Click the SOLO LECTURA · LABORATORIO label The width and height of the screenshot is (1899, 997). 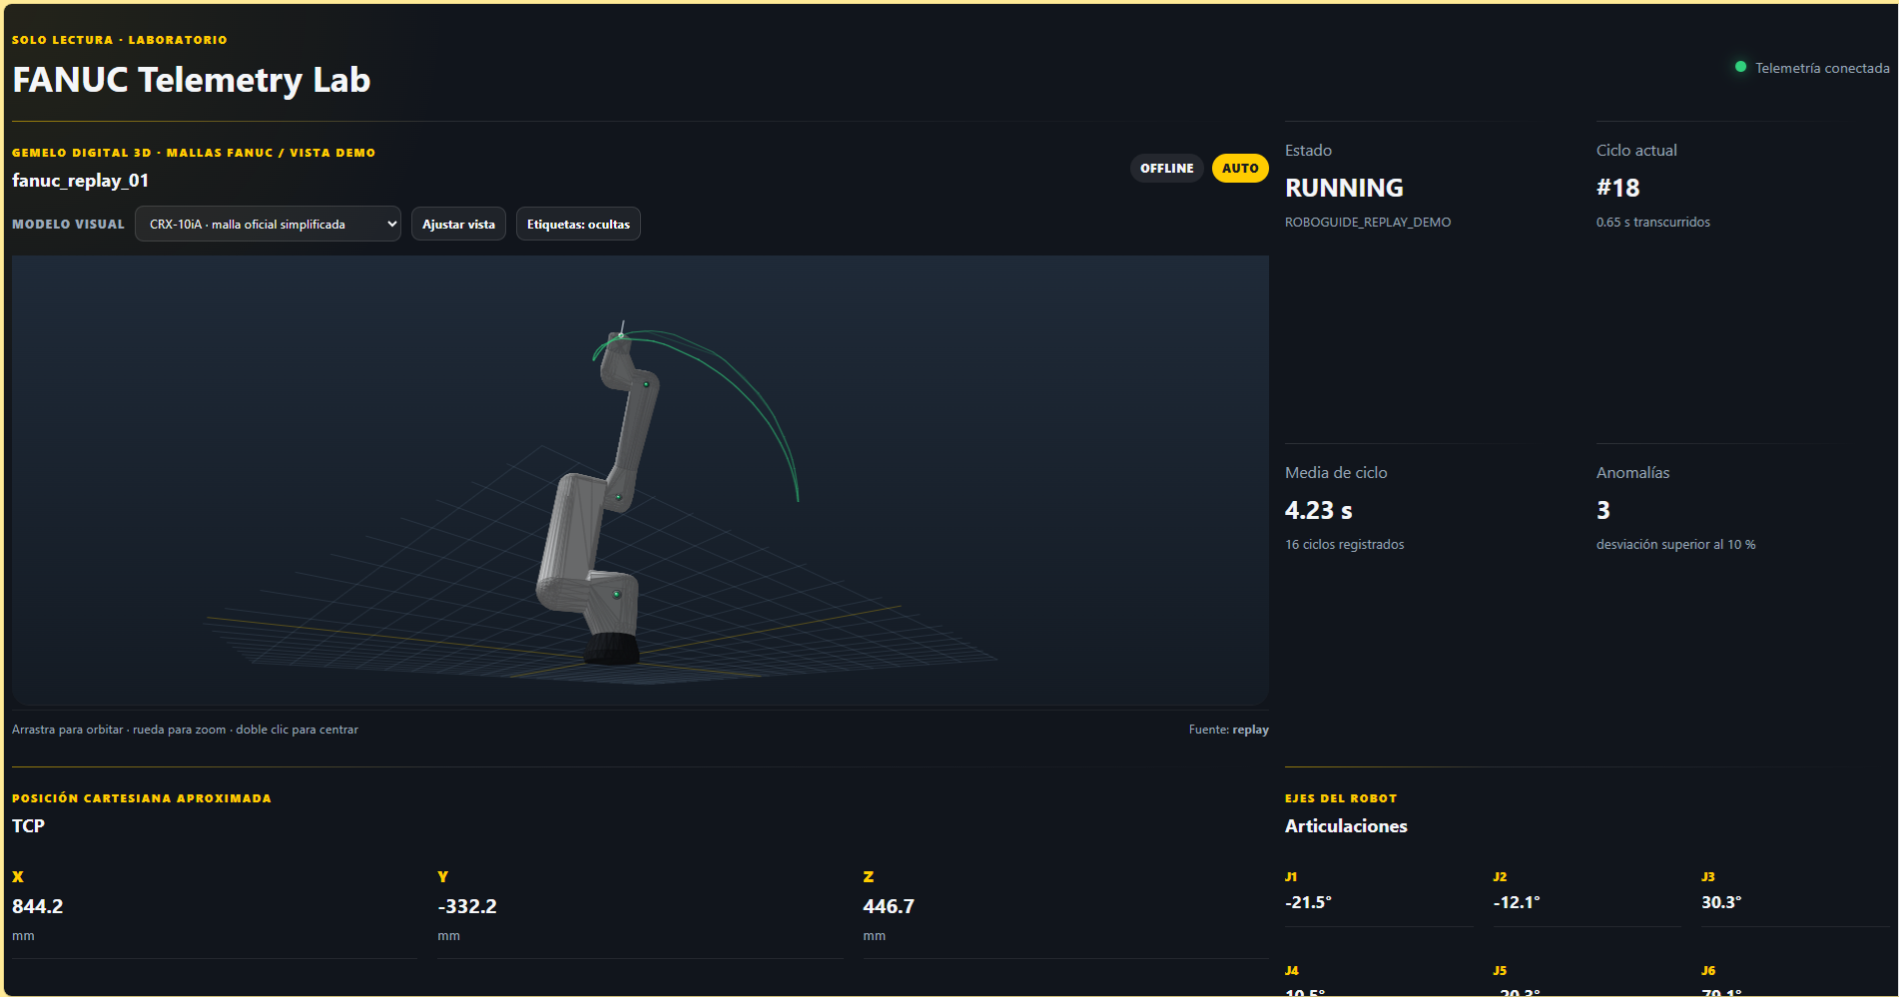(120, 40)
